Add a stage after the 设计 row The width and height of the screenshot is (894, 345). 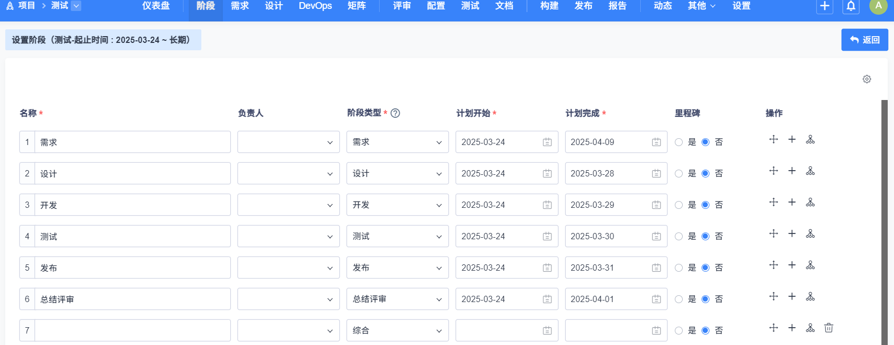tap(792, 171)
